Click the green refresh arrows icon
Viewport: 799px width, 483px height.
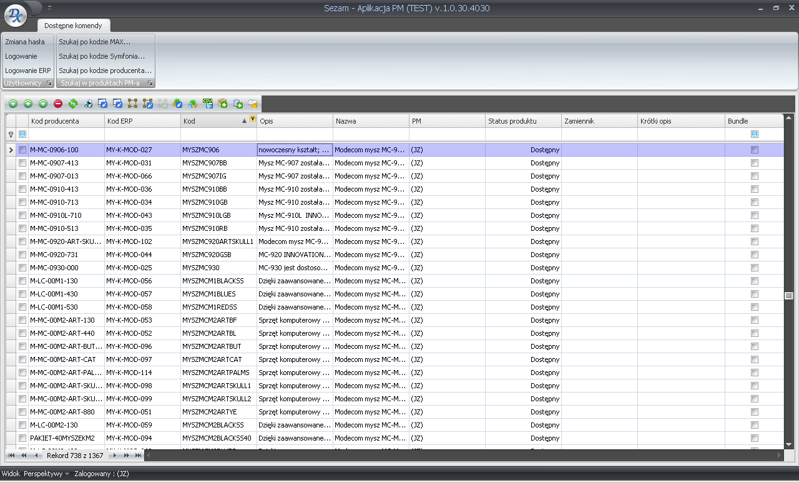click(x=73, y=104)
